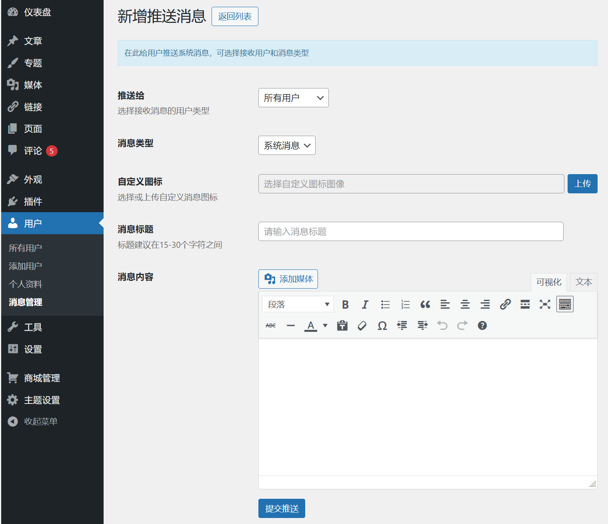
Task: Redo the last edit
Action: 462,325
